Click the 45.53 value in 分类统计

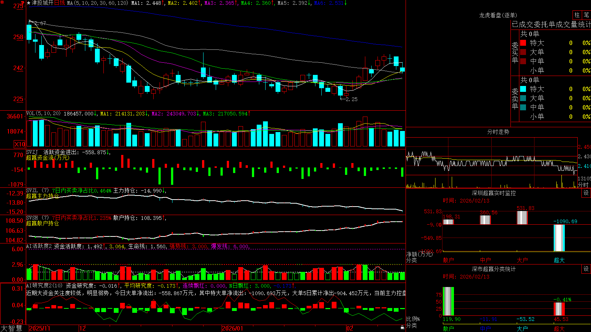561,319
